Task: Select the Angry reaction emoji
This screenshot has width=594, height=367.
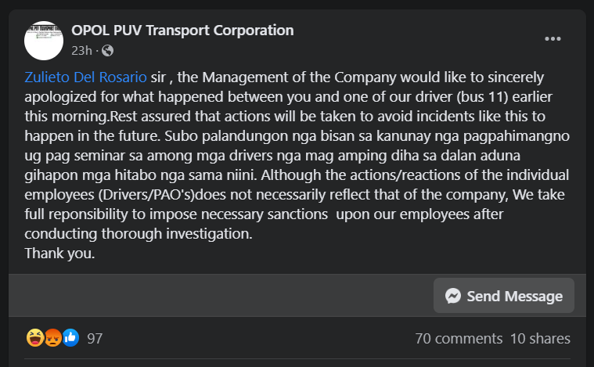Action: (53, 338)
